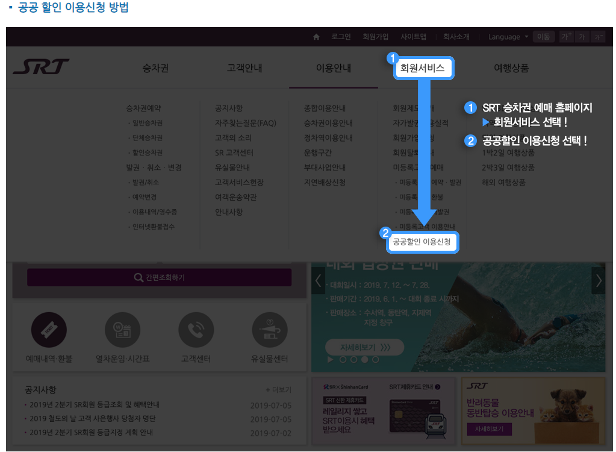
Task: Click 회원가입 link in top bar
Action: tap(375, 37)
